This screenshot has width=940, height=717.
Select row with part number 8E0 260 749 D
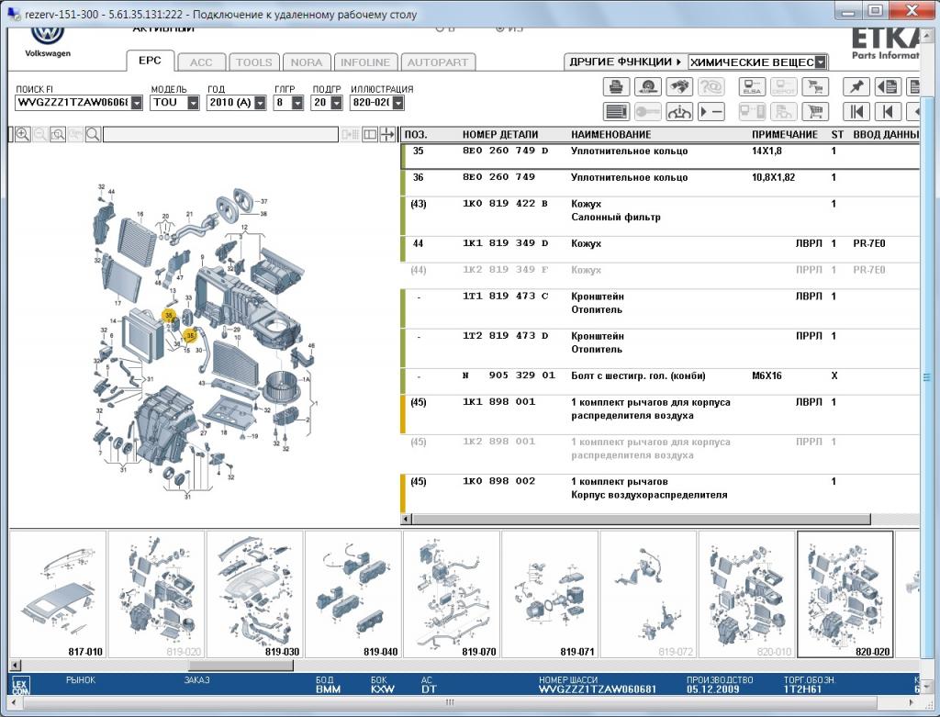(660, 156)
